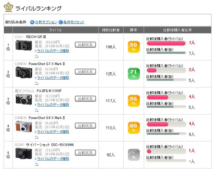Screen dimensions: 213x169
Task: Open the Sony DSC-RX100M6 camera thumbnail
Action: click(24, 153)
